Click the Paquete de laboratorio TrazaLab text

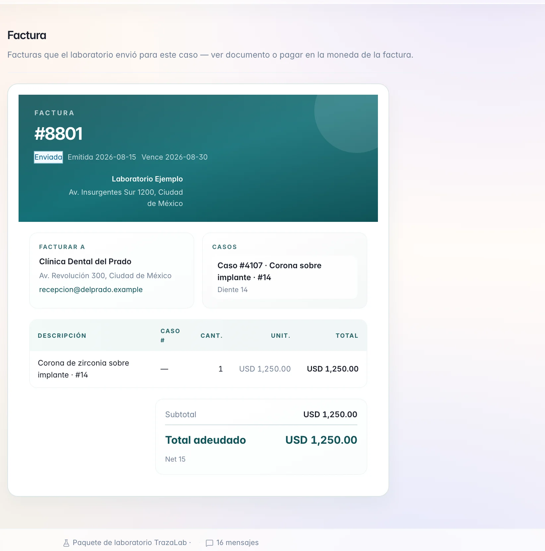[x=130, y=543]
